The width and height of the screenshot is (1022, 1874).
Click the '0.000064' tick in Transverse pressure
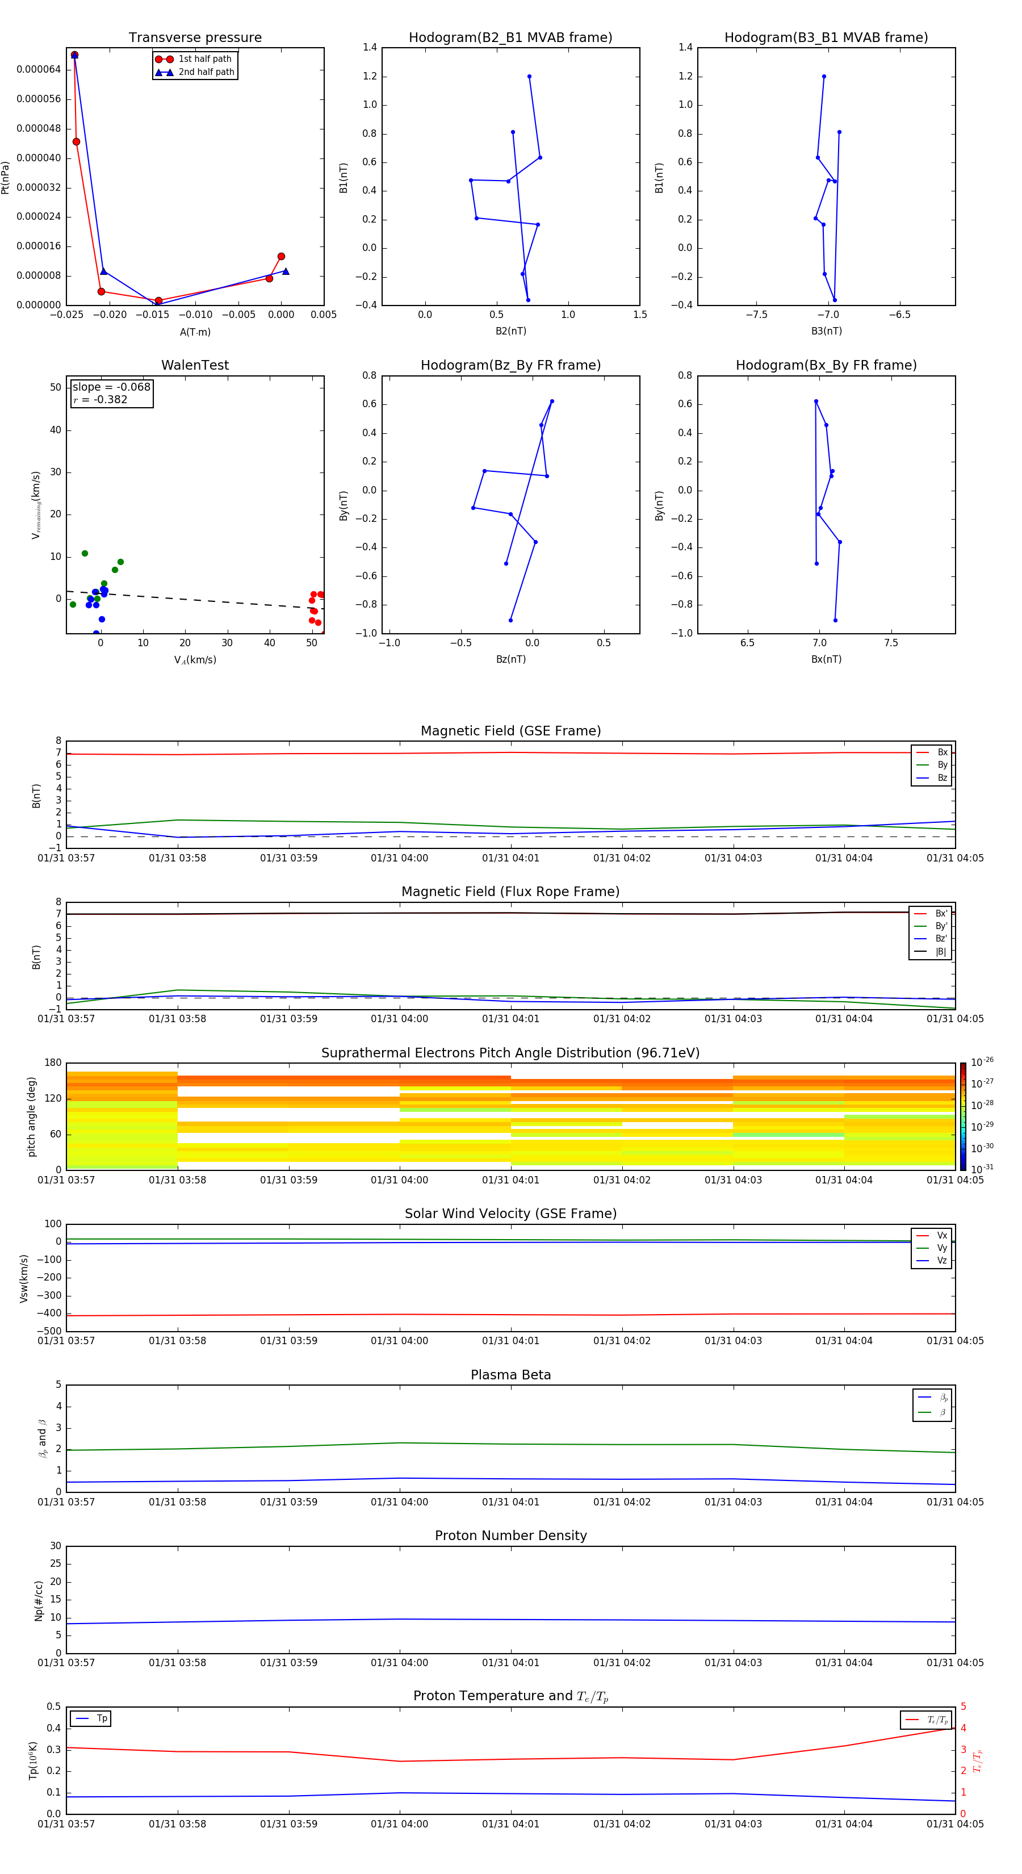[39, 70]
